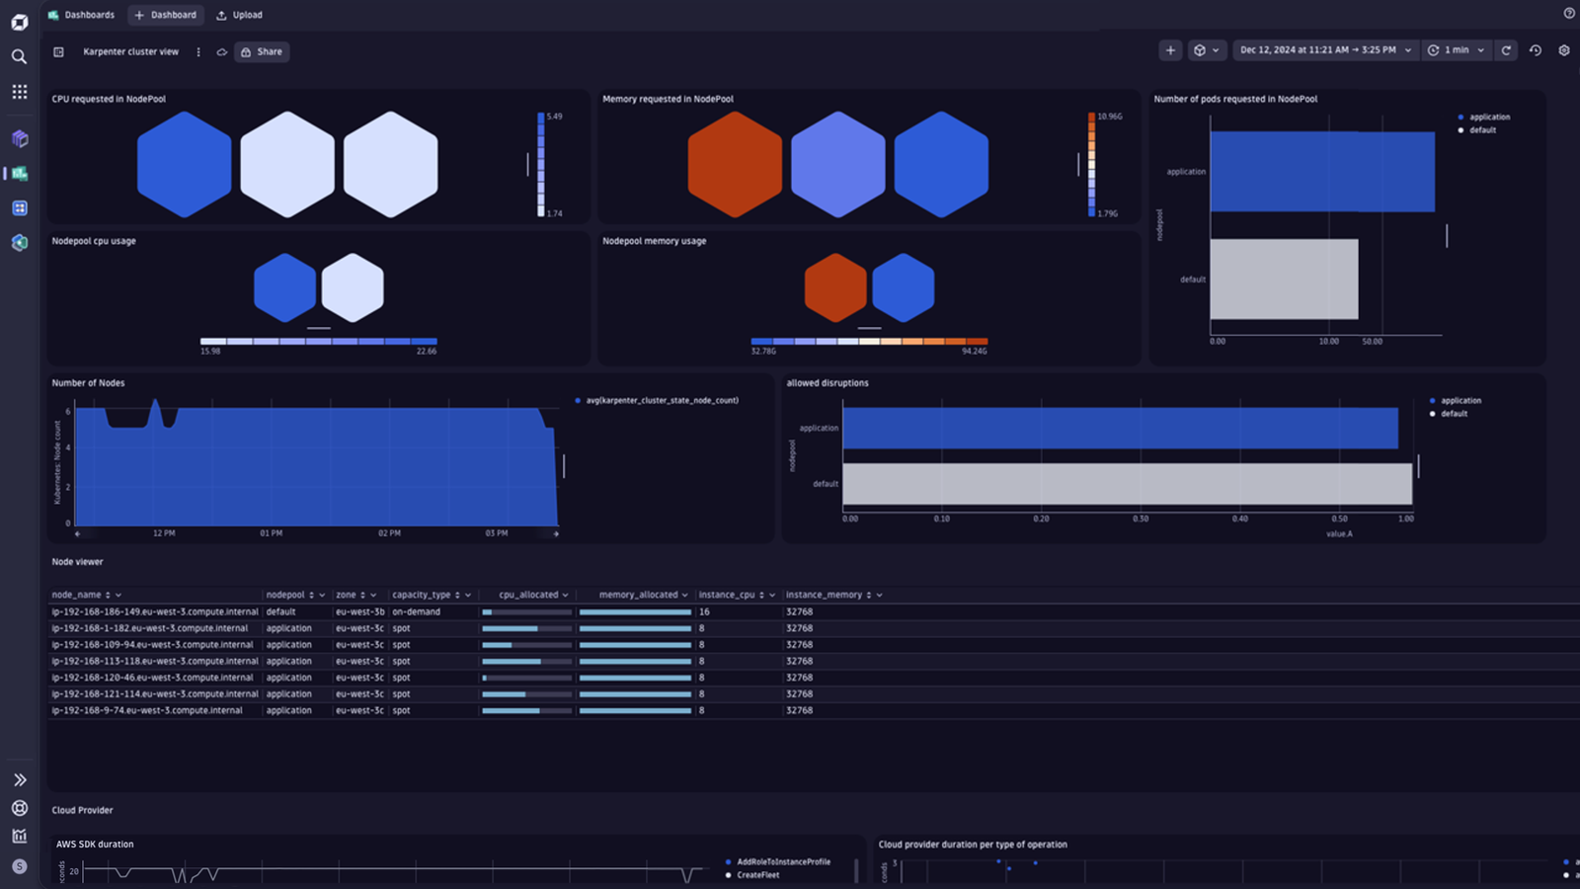This screenshot has width=1580, height=889.
Task: Click the user profile avatar icon
Action: pyautogui.click(x=19, y=866)
